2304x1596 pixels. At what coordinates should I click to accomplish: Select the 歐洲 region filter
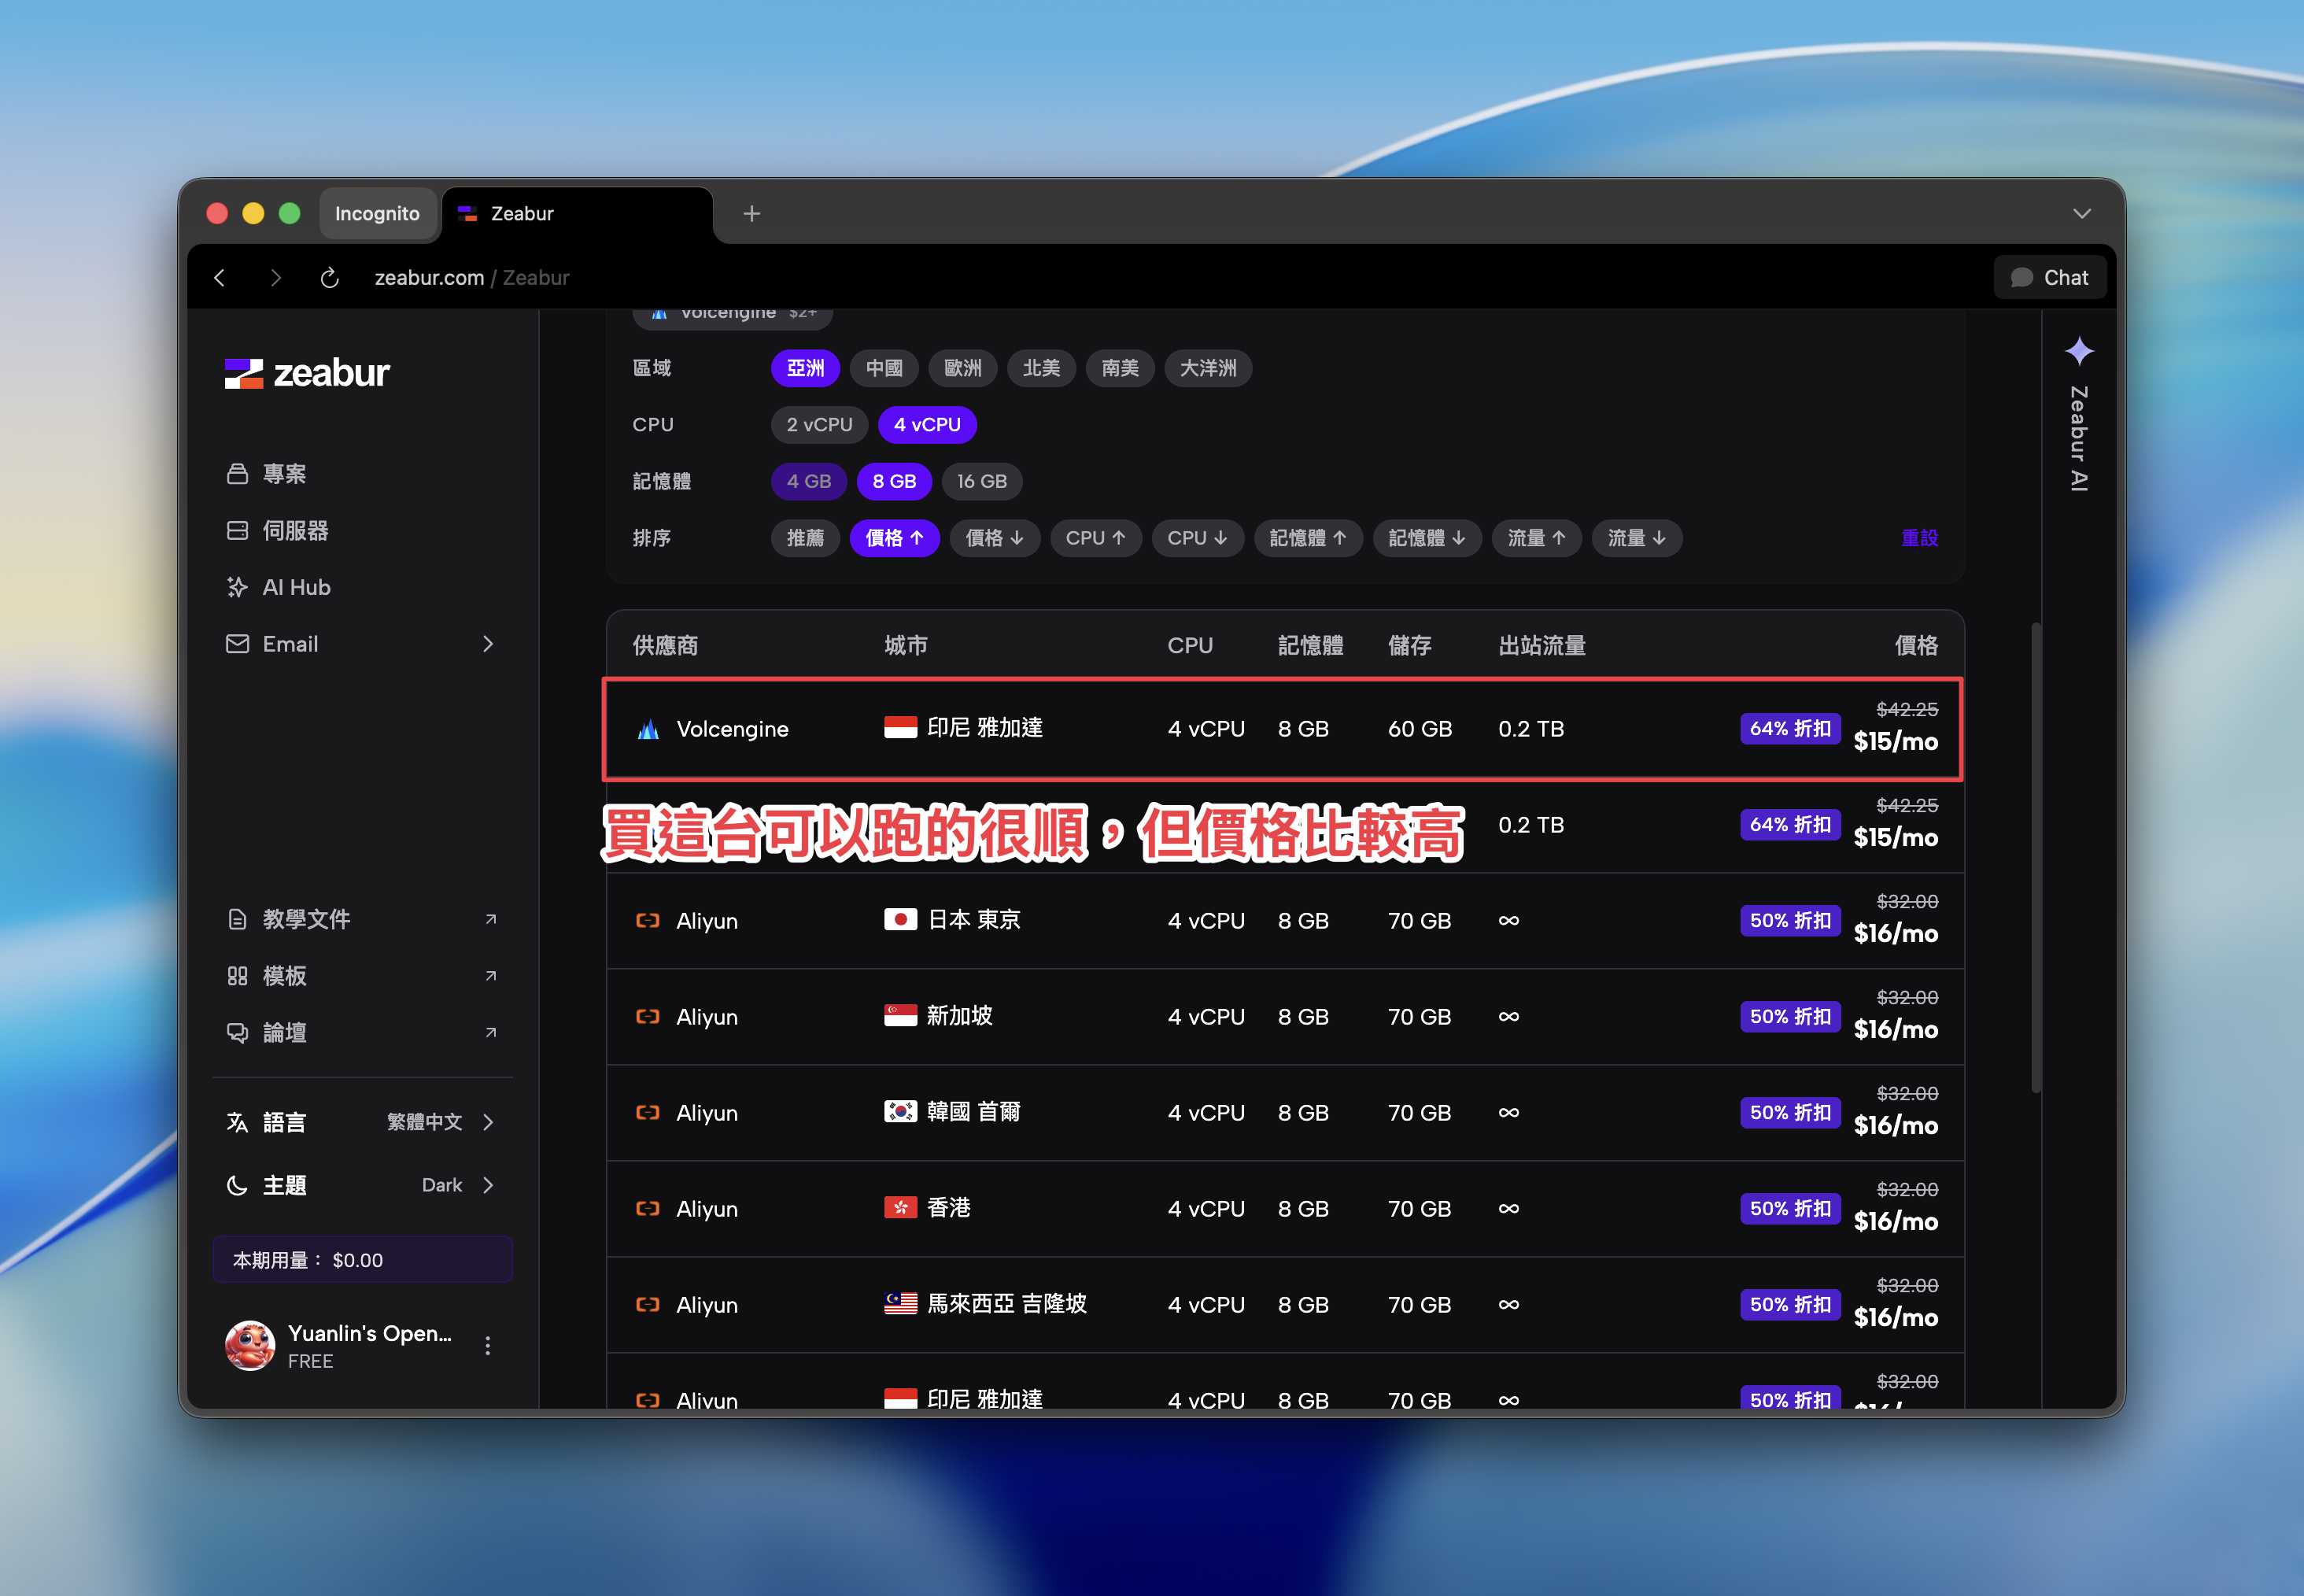[962, 368]
